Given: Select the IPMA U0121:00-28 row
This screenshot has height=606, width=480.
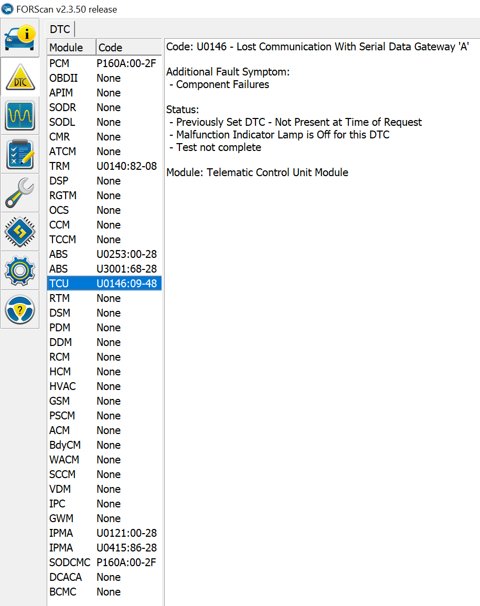Looking at the screenshot, I should coord(104,533).
